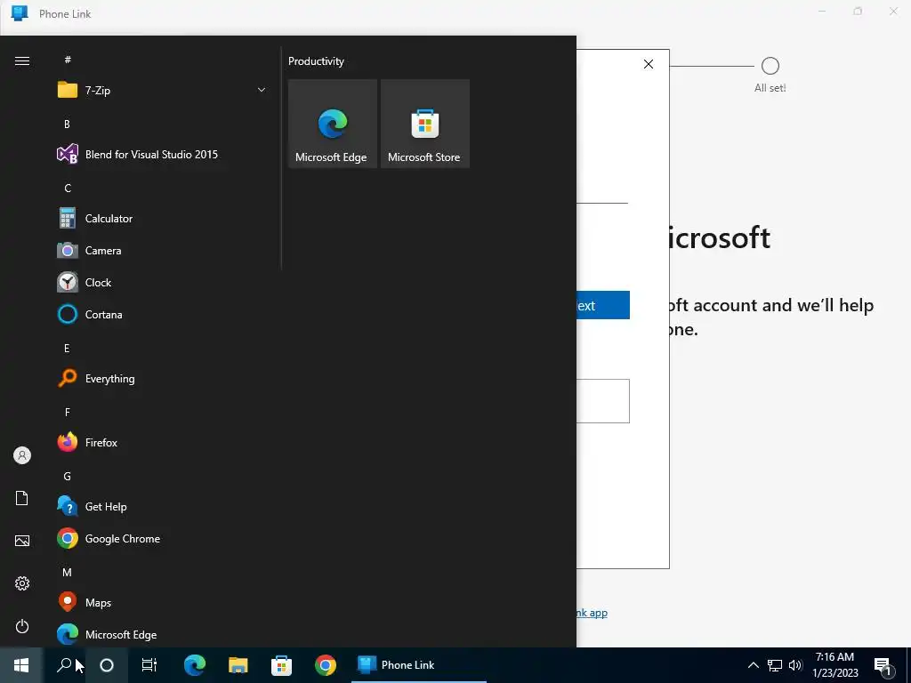Click the 'All set!' step circle
This screenshot has height=683, width=911.
point(770,66)
